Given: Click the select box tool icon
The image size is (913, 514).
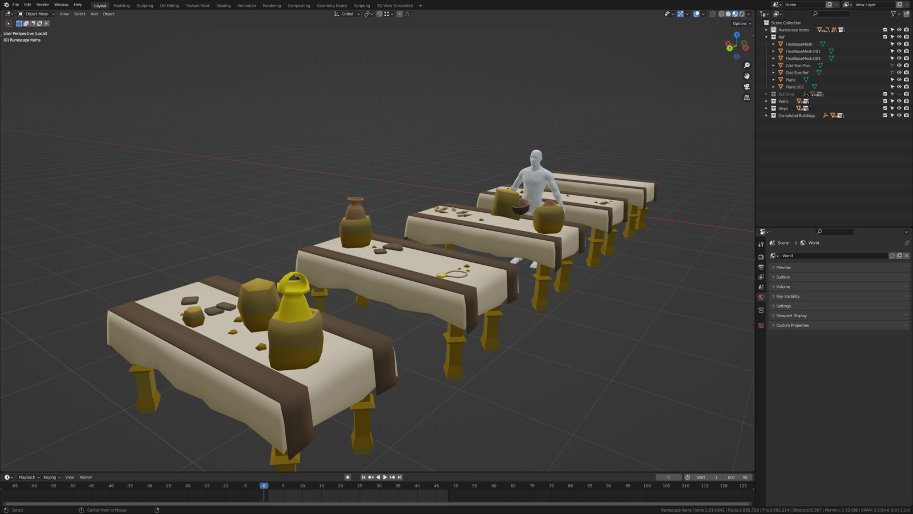Looking at the screenshot, I should point(9,23).
